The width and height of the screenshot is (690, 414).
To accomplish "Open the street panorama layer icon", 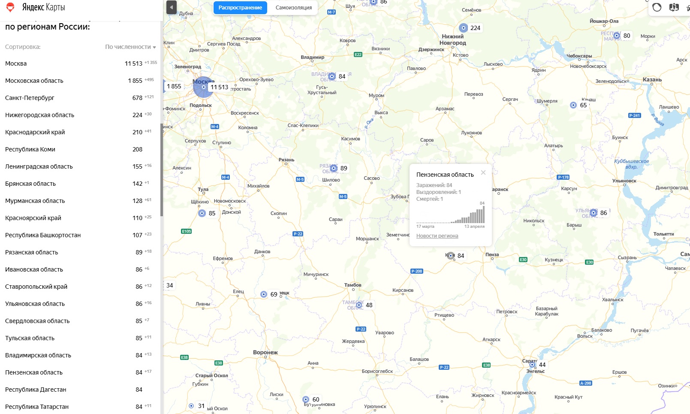I will [x=674, y=7].
